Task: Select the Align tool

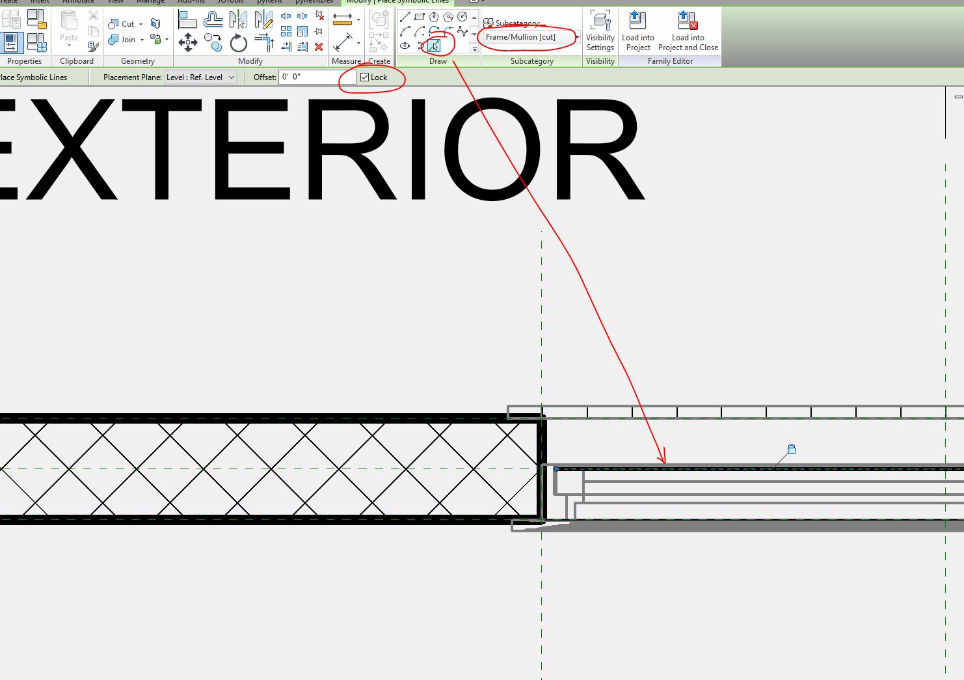Action: coord(187,20)
